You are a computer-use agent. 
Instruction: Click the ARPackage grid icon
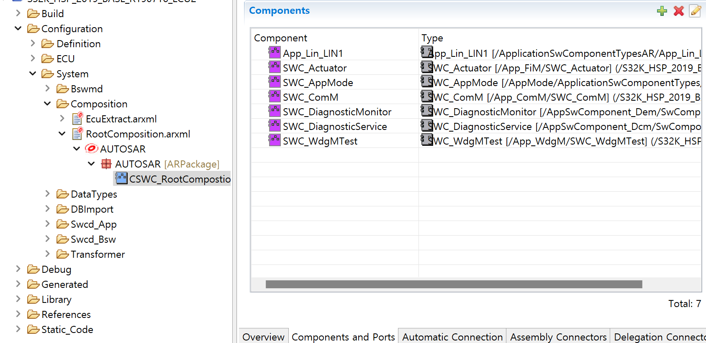pos(106,164)
